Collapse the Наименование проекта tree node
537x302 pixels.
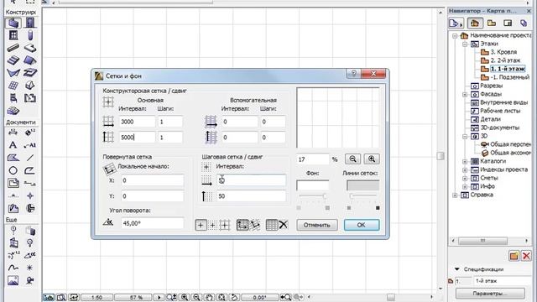point(455,35)
